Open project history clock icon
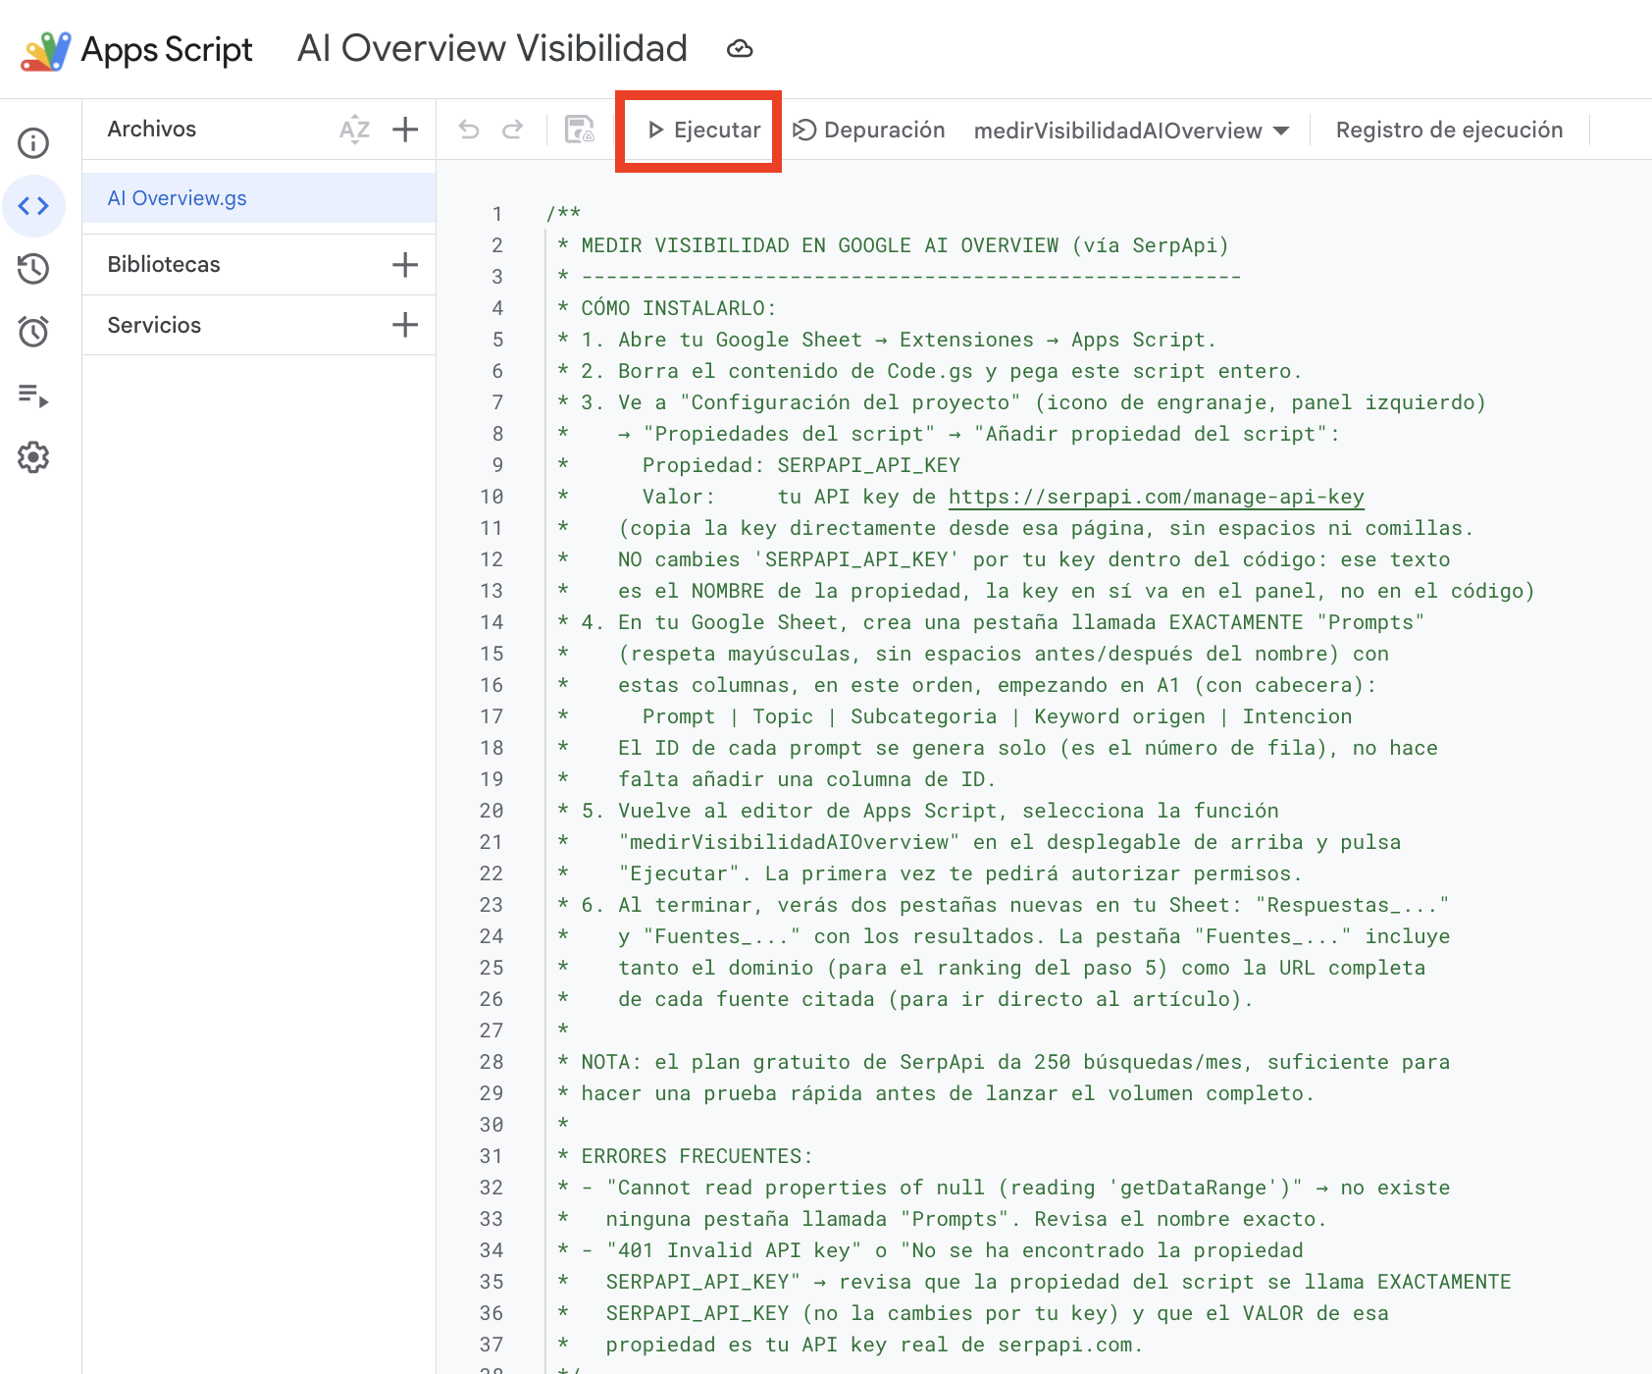The height and width of the screenshot is (1374, 1652). point(33,269)
